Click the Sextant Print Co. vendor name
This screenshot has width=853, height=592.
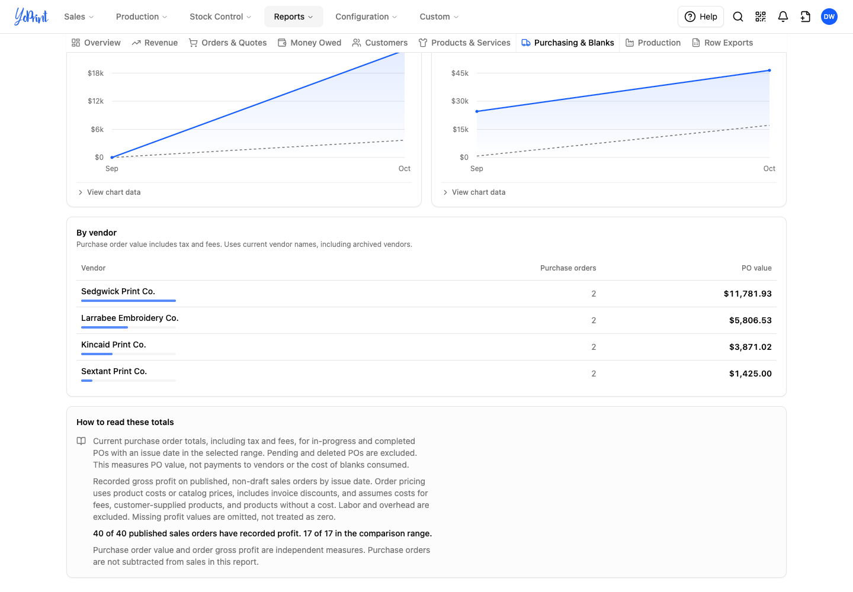click(114, 371)
